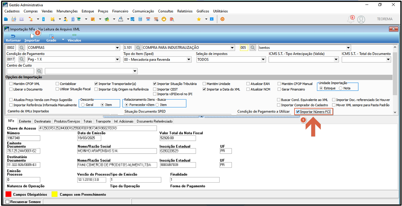Click the calendar with gear icon
The width and height of the screenshot is (402, 206).
[x=156, y=19]
